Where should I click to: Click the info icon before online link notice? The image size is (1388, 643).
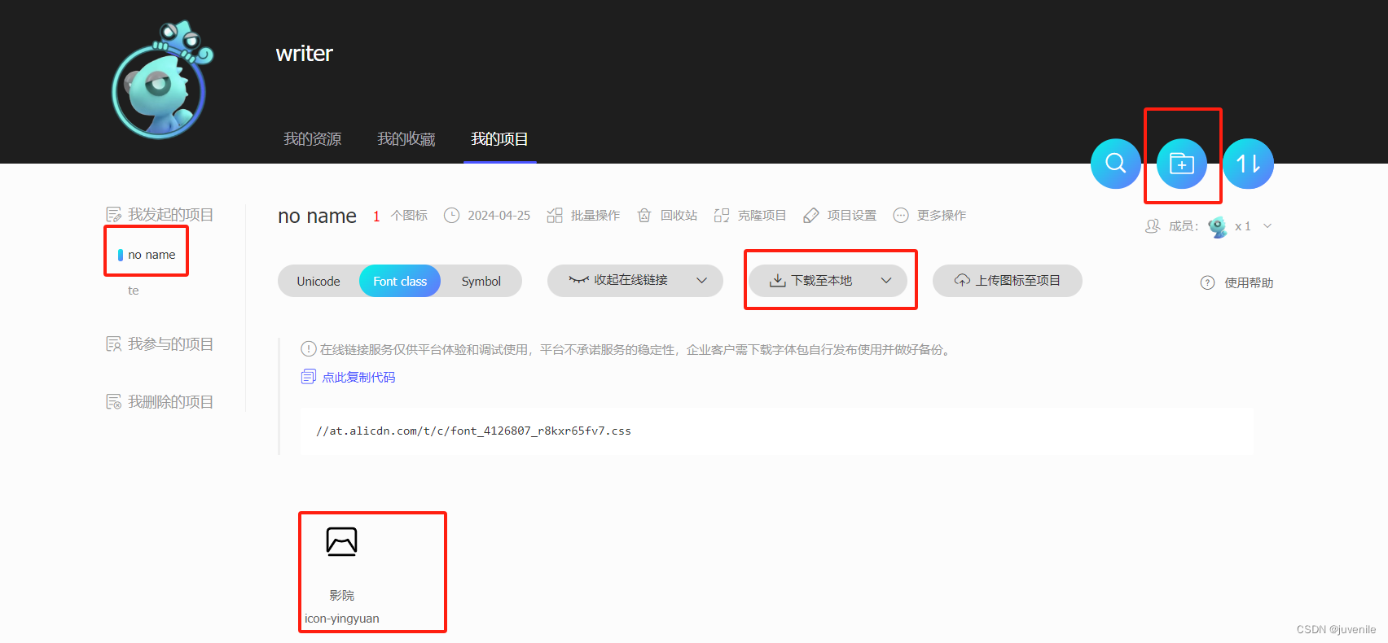tap(309, 348)
